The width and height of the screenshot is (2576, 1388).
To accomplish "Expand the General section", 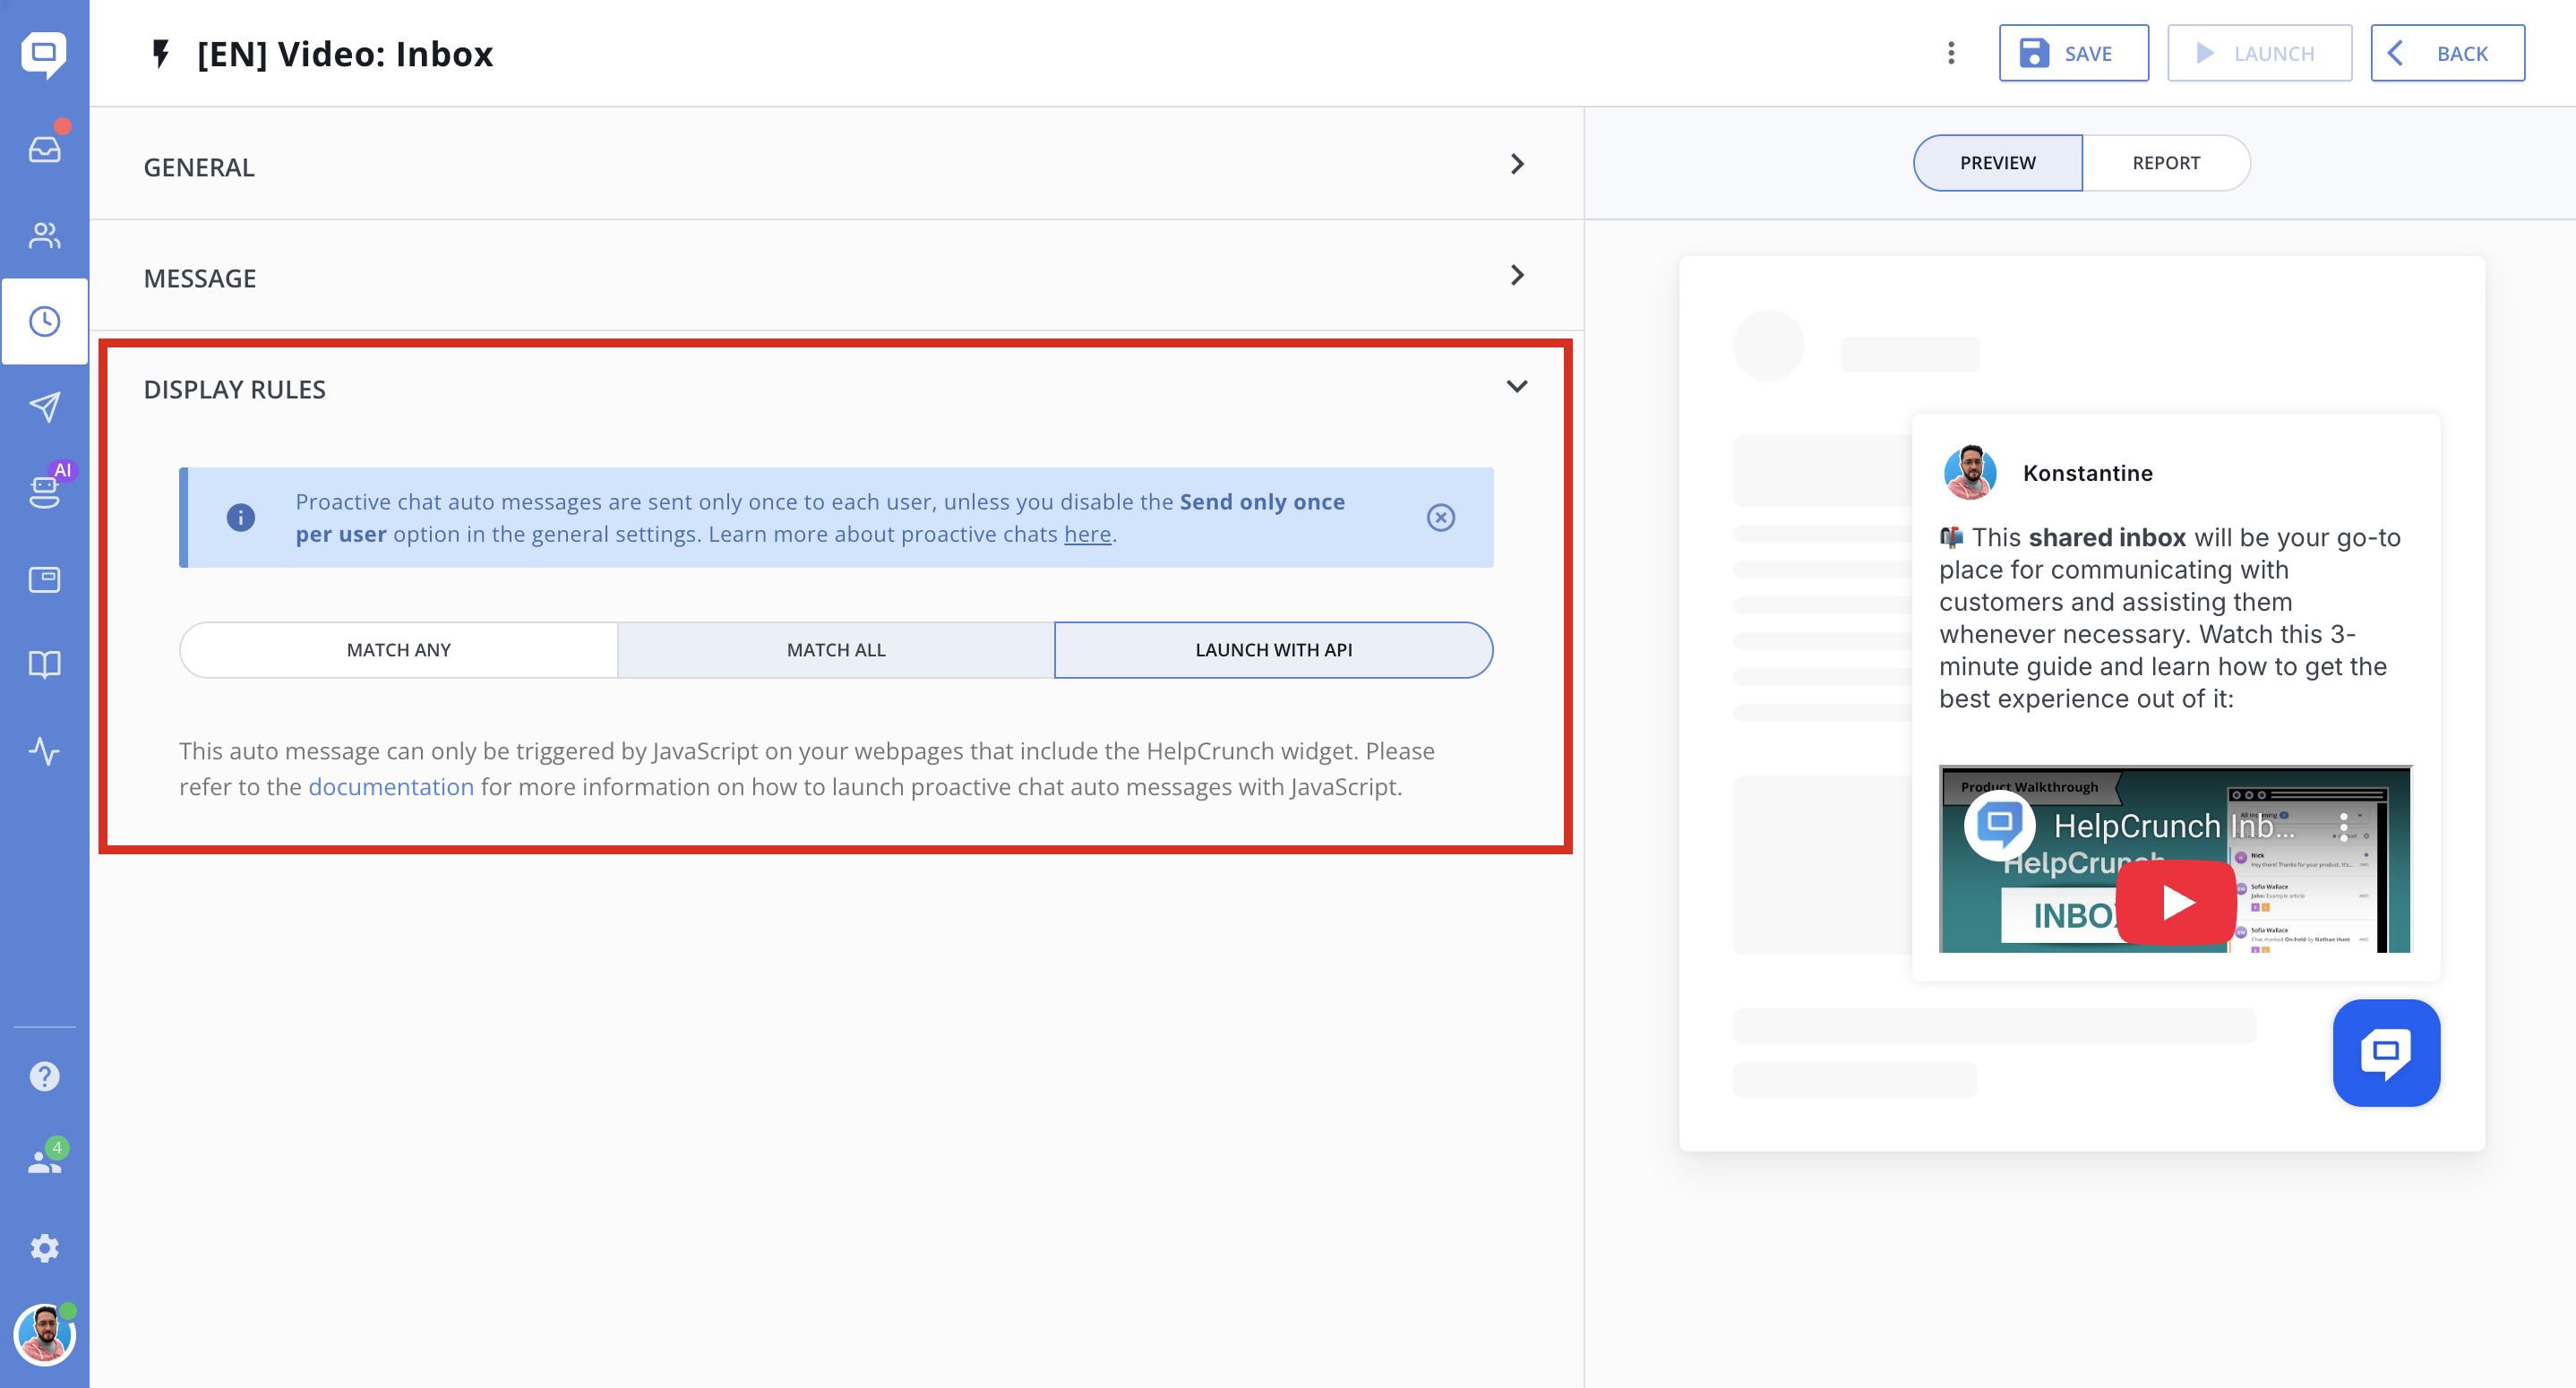I will pyautogui.click(x=836, y=166).
